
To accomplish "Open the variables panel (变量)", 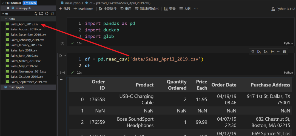I will (x=170, y=9).
